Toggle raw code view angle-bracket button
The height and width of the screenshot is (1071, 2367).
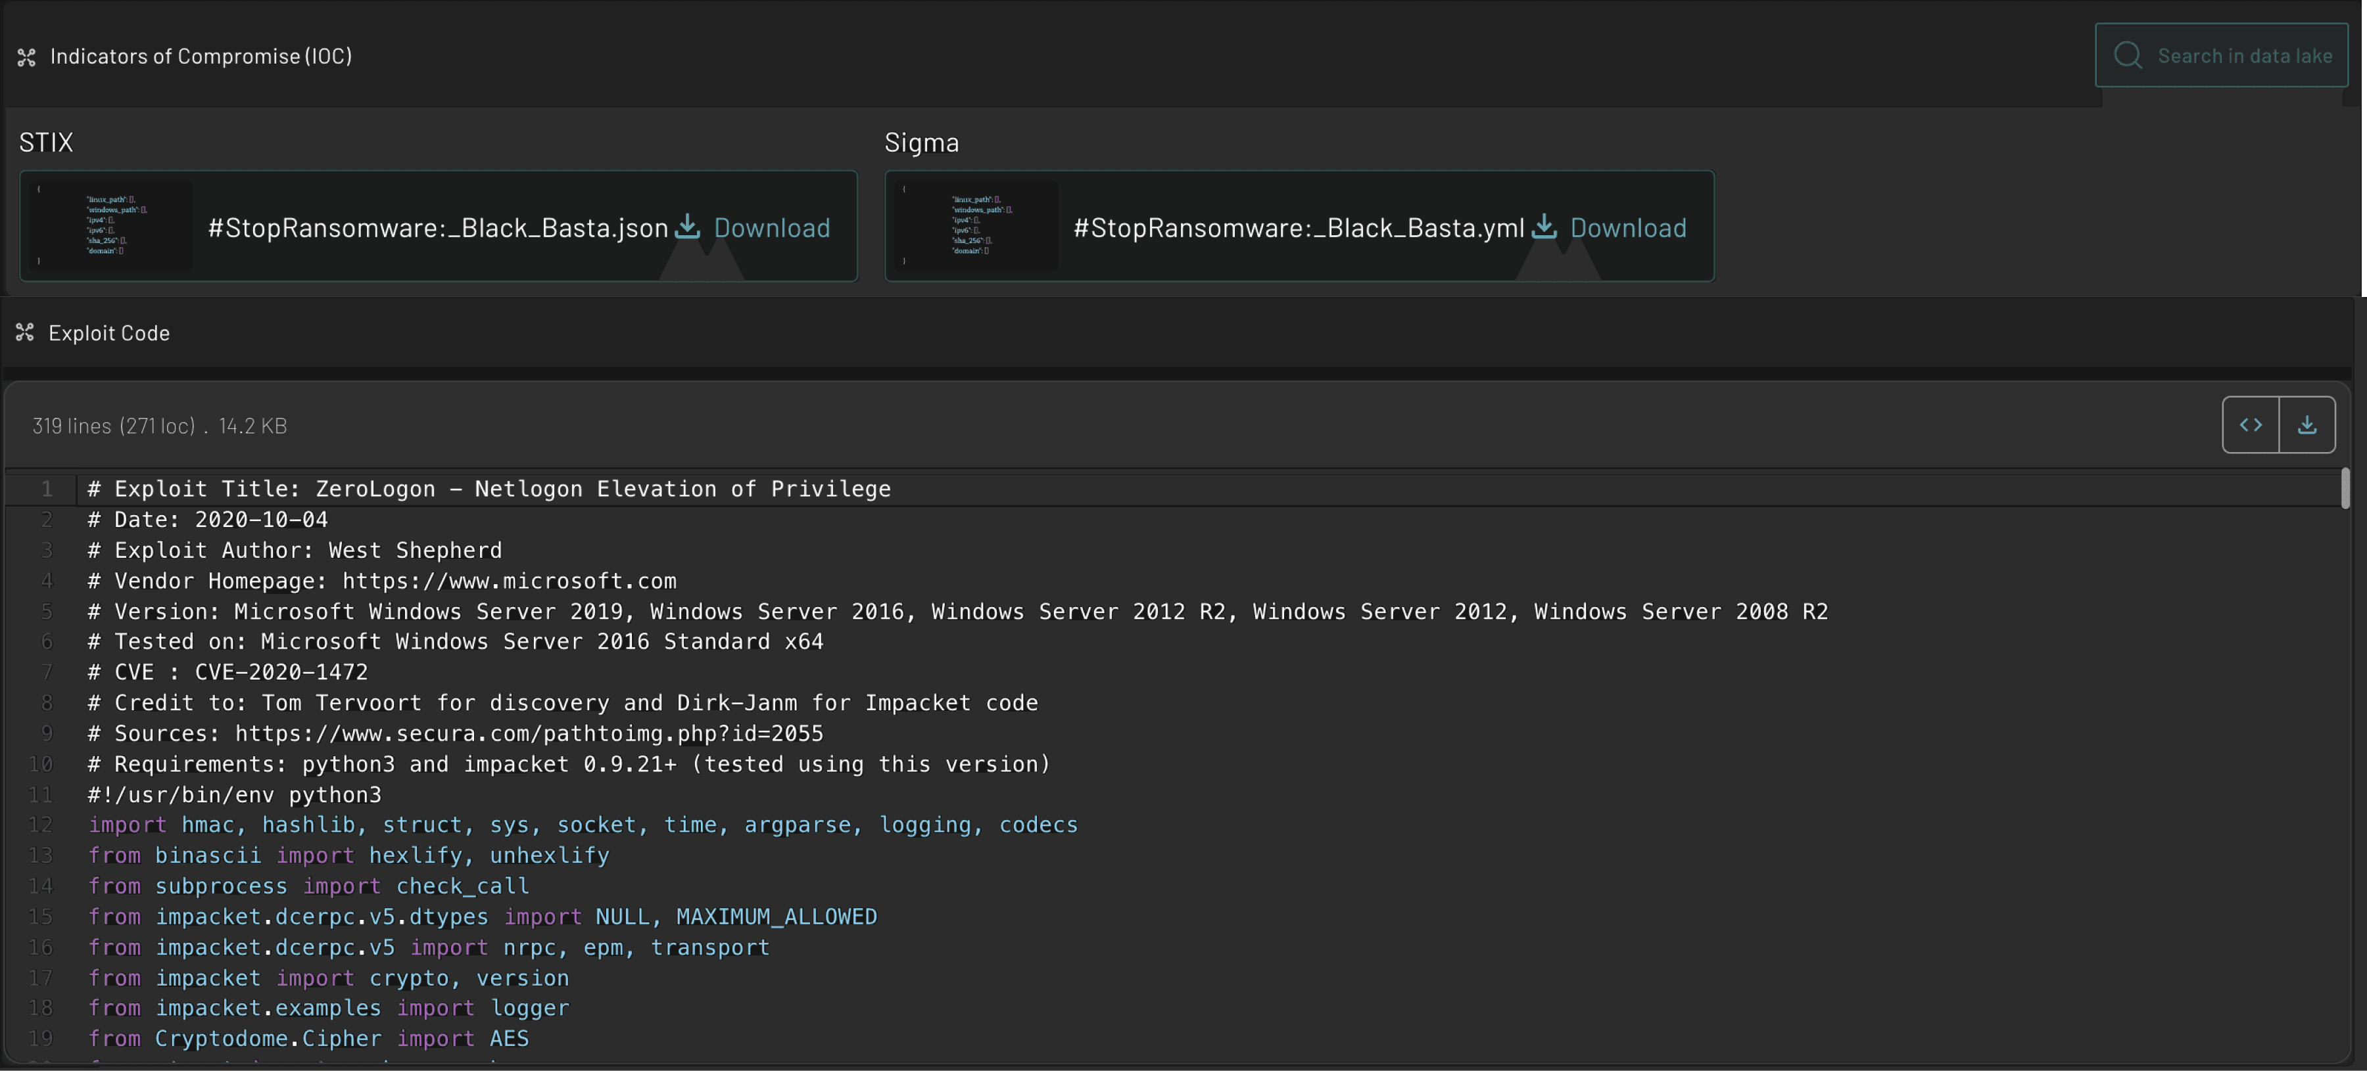tap(2251, 424)
